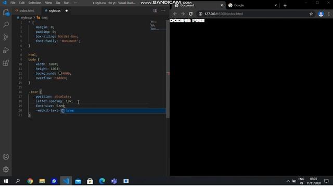Place cursor on the overflow: hidden line
Viewport: 333px width, 187px height.
(x=52, y=78)
